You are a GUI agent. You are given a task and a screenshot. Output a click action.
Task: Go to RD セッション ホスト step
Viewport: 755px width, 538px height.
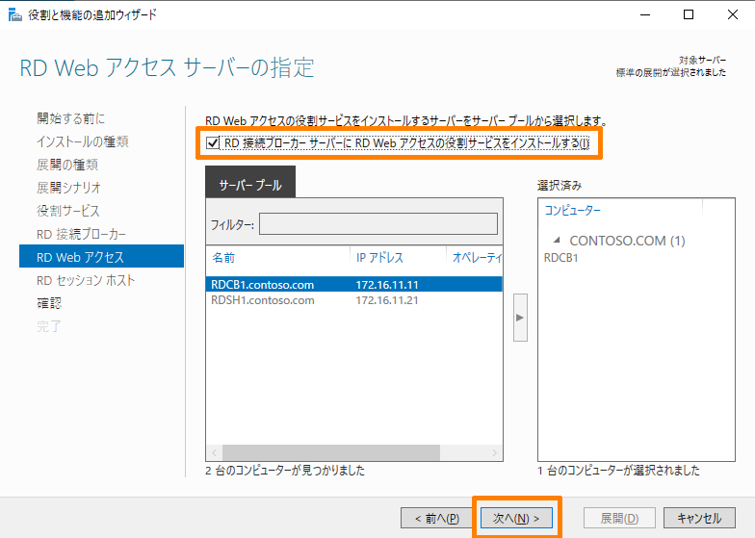point(86,280)
